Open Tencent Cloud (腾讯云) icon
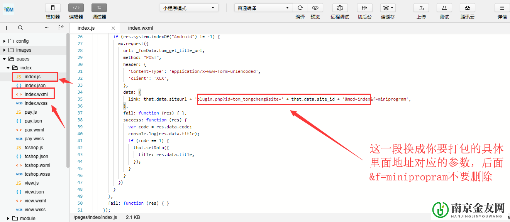The image size is (510, 222). (468, 8)
